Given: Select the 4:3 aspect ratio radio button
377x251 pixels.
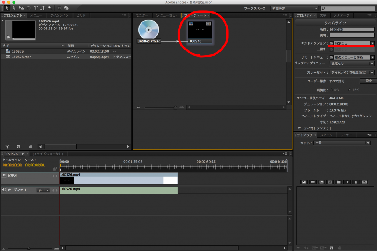Looking at the screenshot, I should coord(332,90).
